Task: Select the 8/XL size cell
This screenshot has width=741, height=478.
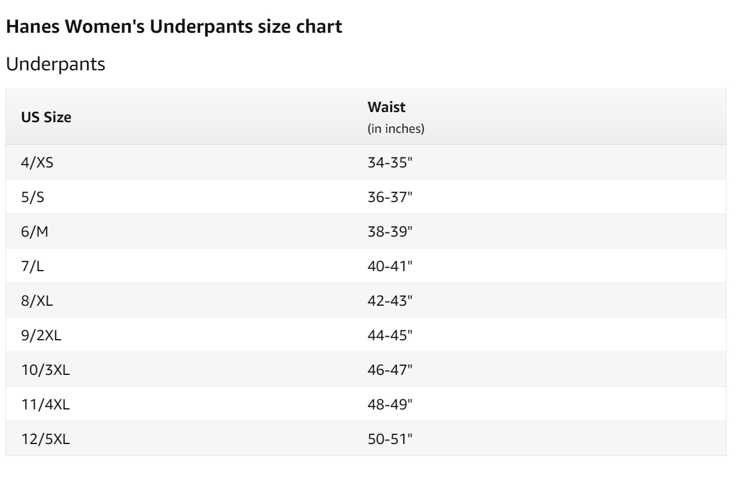Action: click(x=37, y=300)
